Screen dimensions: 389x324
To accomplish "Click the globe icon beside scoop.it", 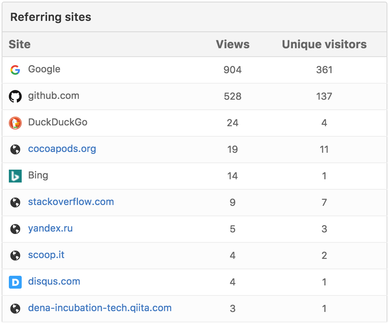I will click(15, 255).
